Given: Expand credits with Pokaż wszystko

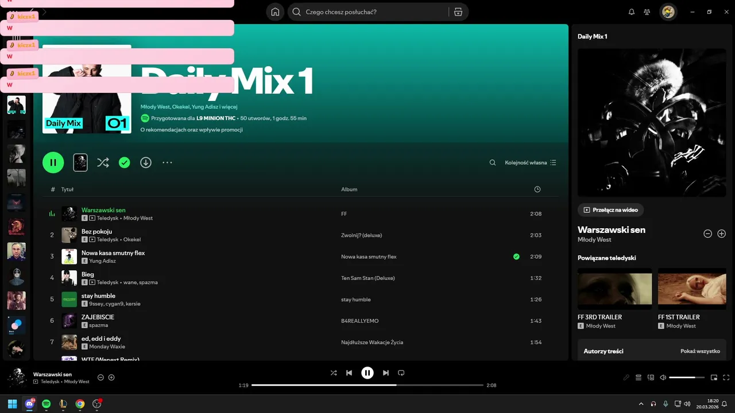Looking at the screenshot, I should click(x=700, y=351).
